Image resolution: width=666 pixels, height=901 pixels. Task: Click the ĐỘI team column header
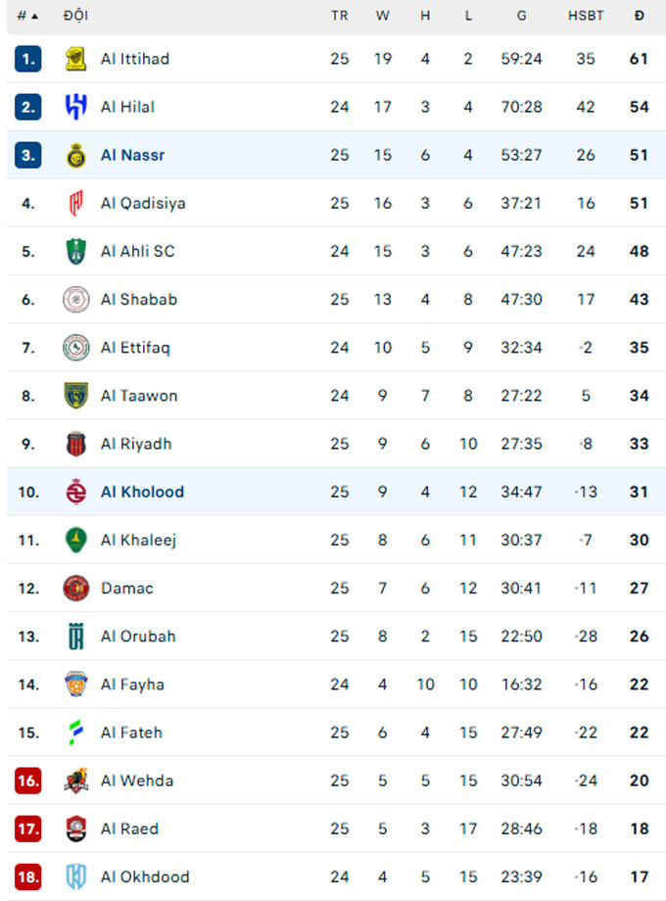coord(75,16)
